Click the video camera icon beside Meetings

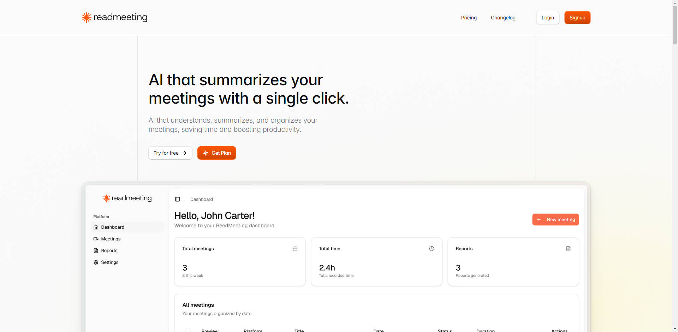pyautogui.click(x=96, y=239)
